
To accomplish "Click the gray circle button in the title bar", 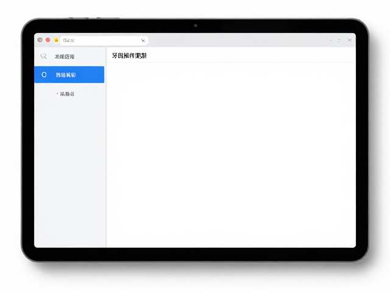I will pyautogui.click(x=40, y=40).
